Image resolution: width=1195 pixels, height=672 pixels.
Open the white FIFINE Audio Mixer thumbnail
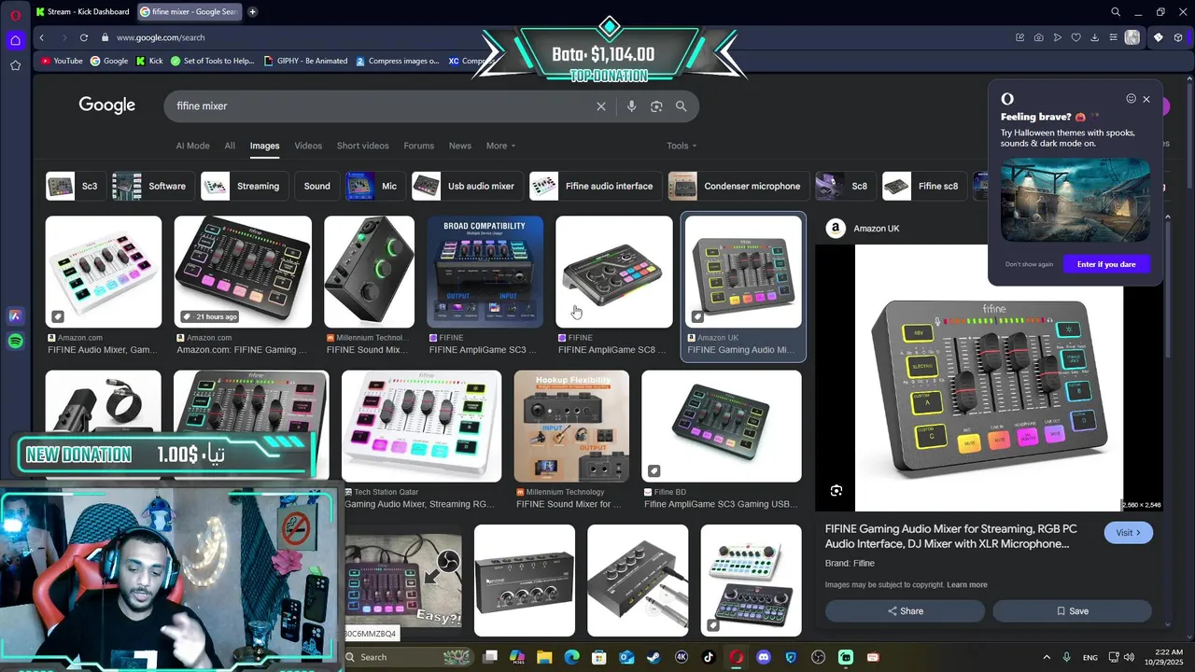(x=104, y=272)
